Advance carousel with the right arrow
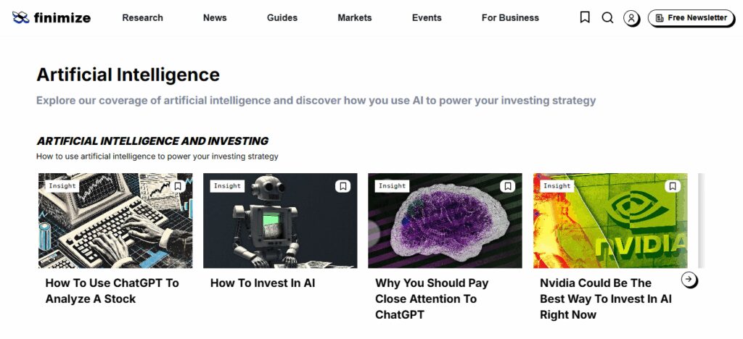 (689, 280)
